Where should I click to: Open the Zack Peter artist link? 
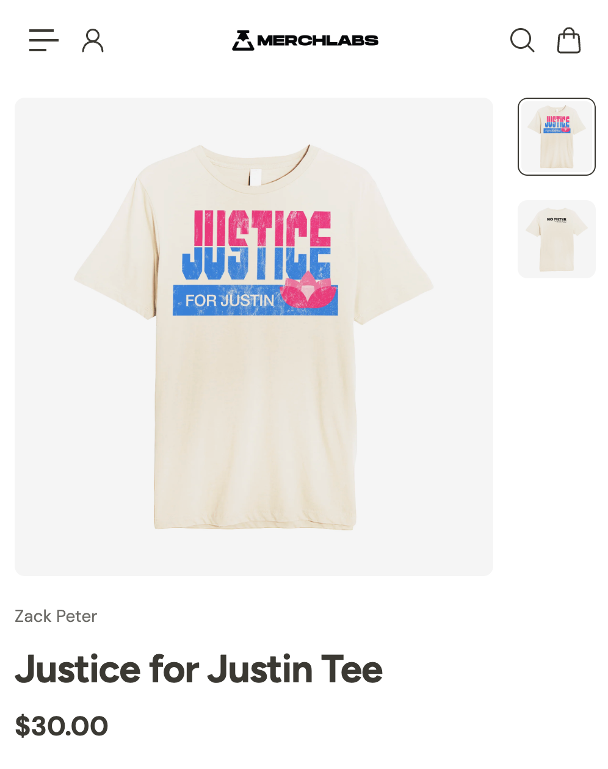click(x=56, y=616)
